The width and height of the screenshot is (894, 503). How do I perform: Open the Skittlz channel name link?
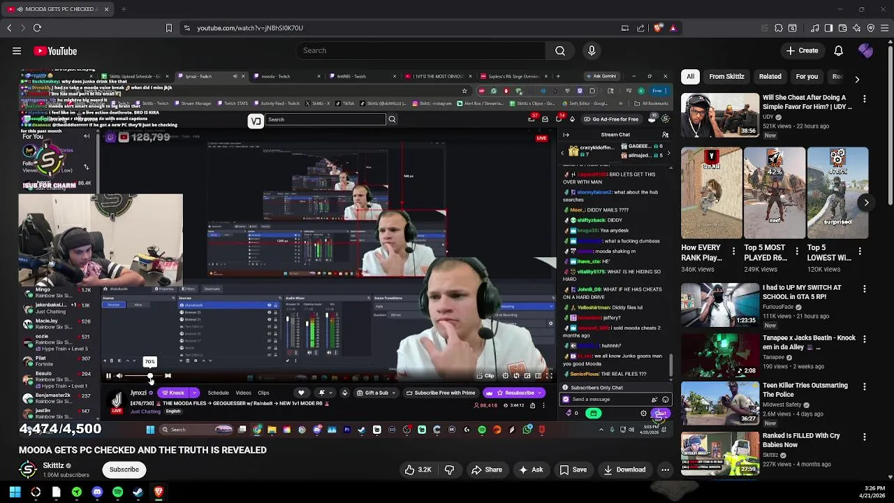[x=53, y=465]
